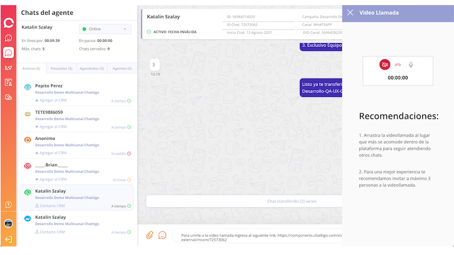Screen dimensions: 454x255
Task: Click the channel icon of TETE9886059
Action: click(x=28, y=114)
